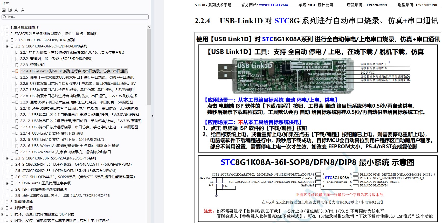Click the magnifier icon in the bookmark search box
The image size is (442, 223).
pos(4,17)
